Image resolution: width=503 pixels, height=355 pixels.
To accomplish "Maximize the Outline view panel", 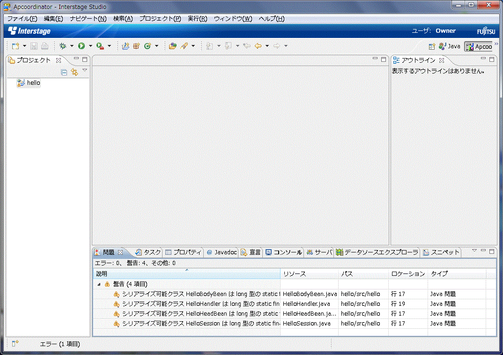I will (x=491, y=59).
